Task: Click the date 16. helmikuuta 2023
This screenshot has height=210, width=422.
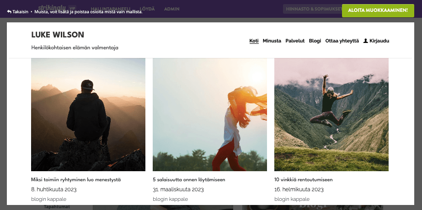Action: coord(299,189)
